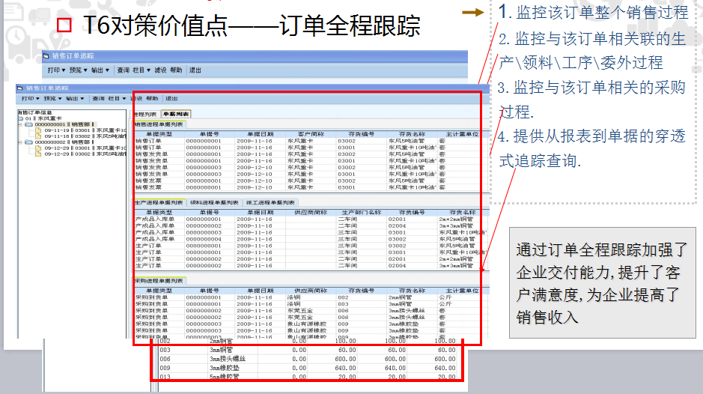The image size is (703, 394).
Task: Open 打印 dropdown arrow in back window
Action: point(64,70)
